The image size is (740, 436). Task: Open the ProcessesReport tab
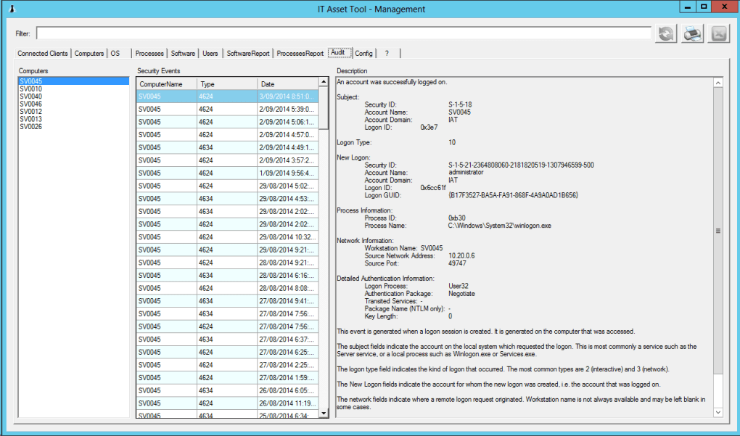(300, 53)
